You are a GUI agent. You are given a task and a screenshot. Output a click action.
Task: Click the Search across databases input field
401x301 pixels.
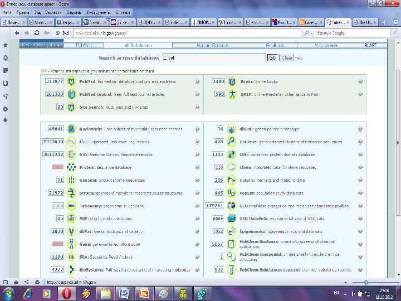point(213,58)
